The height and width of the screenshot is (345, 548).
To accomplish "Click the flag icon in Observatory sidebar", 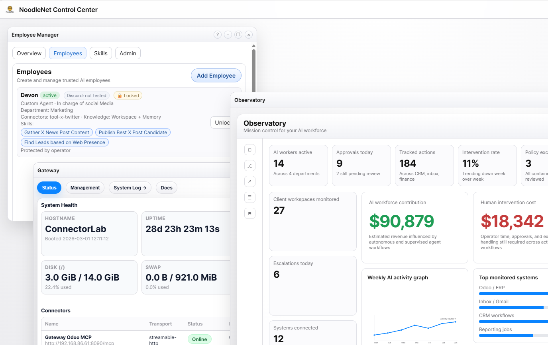I will [x=249, y=213].
